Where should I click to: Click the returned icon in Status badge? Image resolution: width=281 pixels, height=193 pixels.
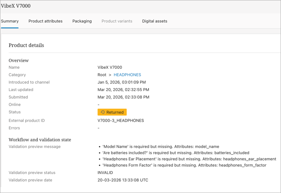[x=103, y=112]
